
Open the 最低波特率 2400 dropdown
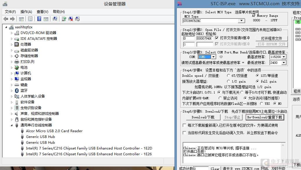click(x=284, y=63)
